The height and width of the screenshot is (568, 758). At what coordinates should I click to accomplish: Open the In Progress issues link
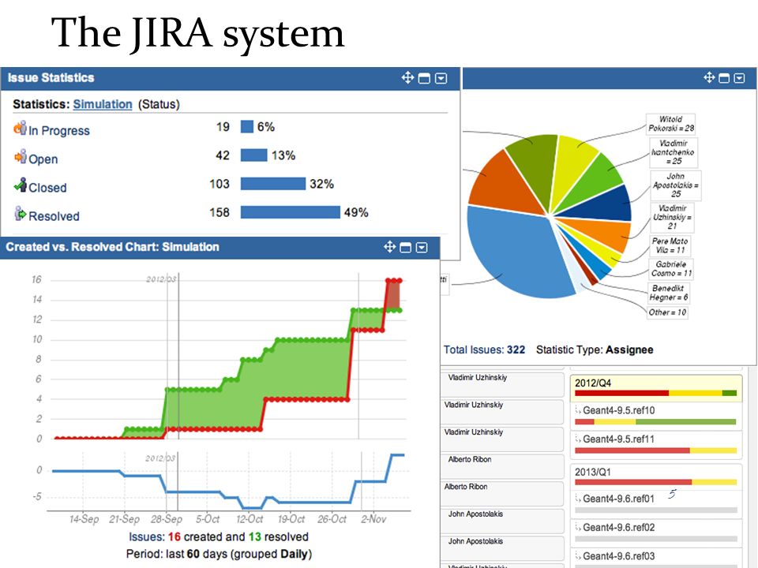click(x=59, y=131)
